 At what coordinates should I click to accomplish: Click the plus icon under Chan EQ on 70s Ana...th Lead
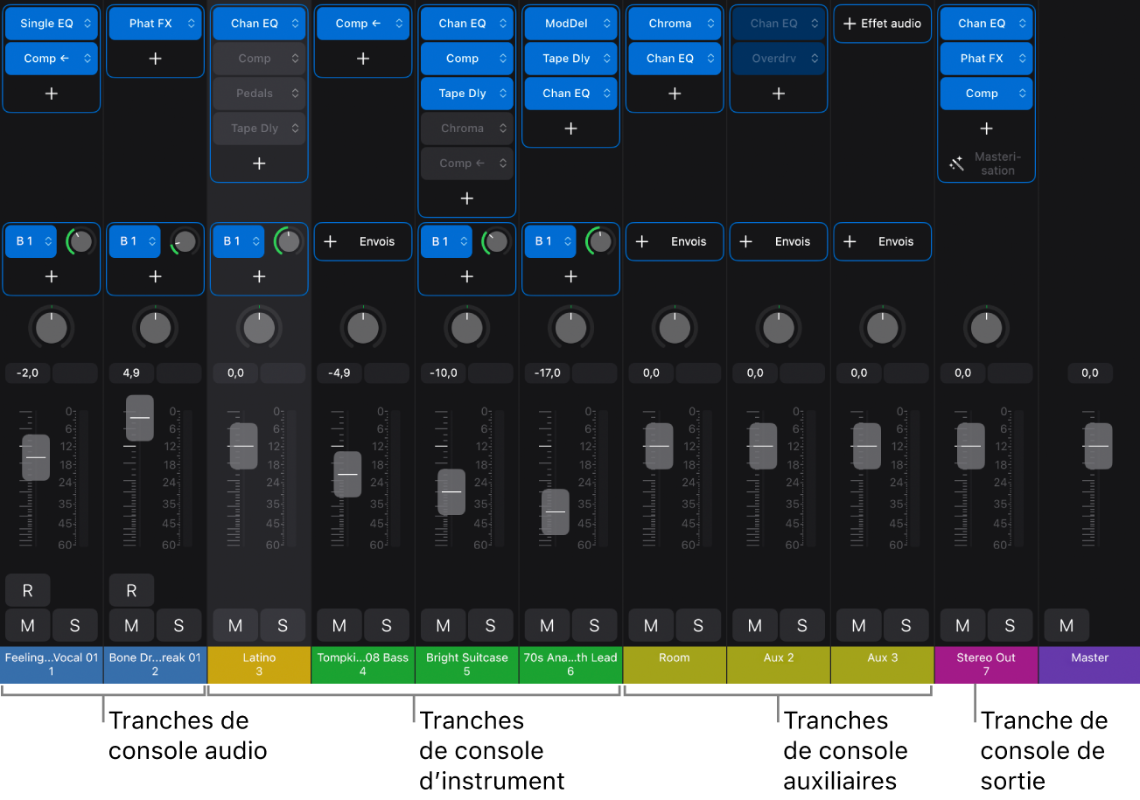point(570,128)
